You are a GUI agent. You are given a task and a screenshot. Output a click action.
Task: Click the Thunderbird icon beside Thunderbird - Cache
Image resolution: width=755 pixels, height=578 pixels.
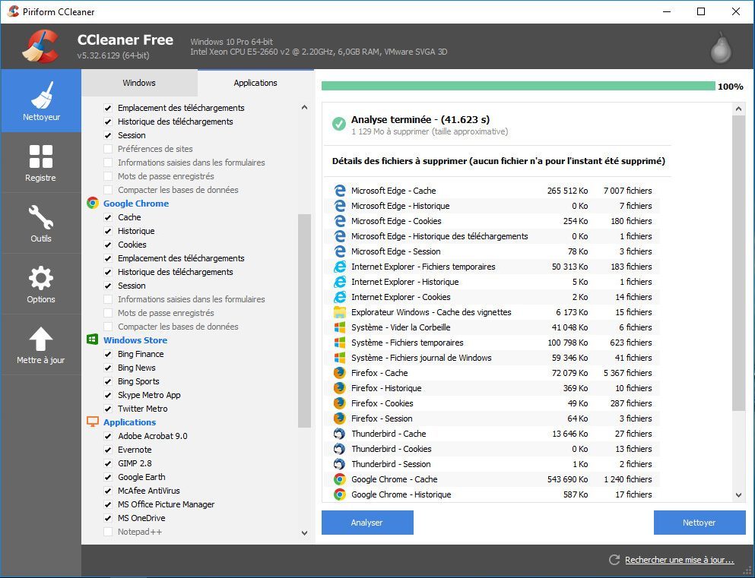click(340, 434)
